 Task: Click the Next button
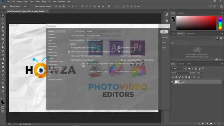(x=164, y=48)
